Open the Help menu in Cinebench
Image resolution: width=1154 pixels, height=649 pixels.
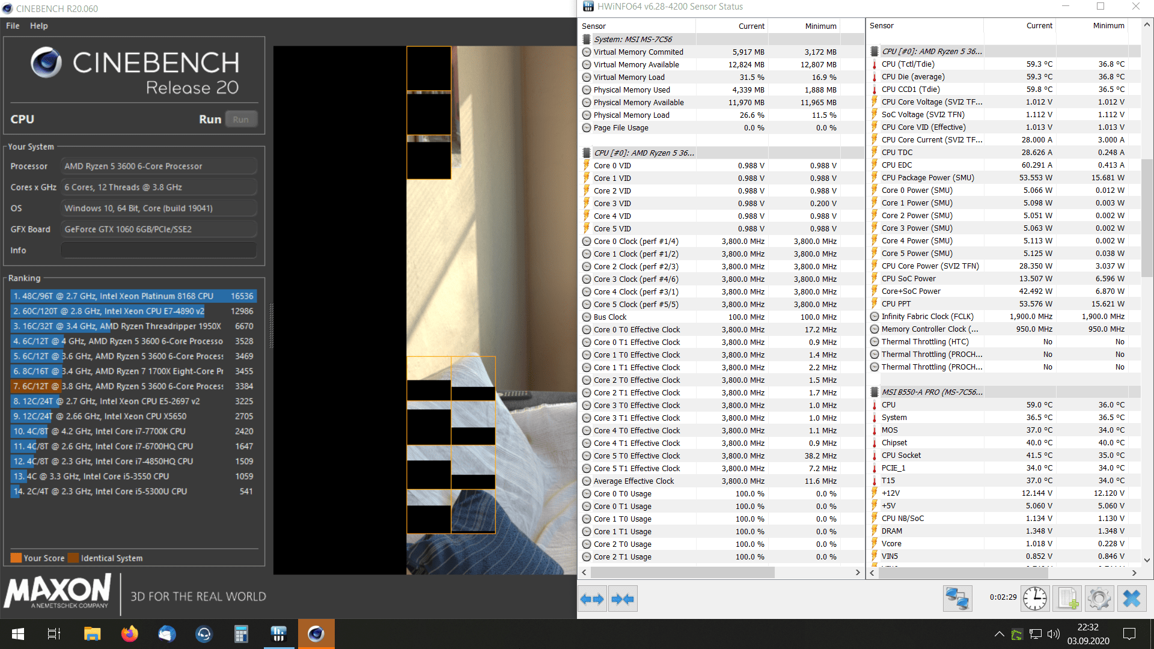point(39,26)
